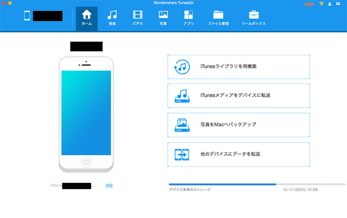Viewport: 347px width, 218px height.
Task: Click 他のデバイスにデータを転送 button
Action: point(239,154)
